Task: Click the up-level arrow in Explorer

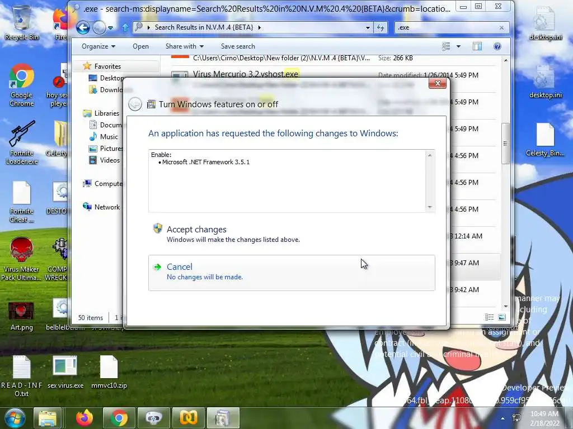Action: pos(125,27)
